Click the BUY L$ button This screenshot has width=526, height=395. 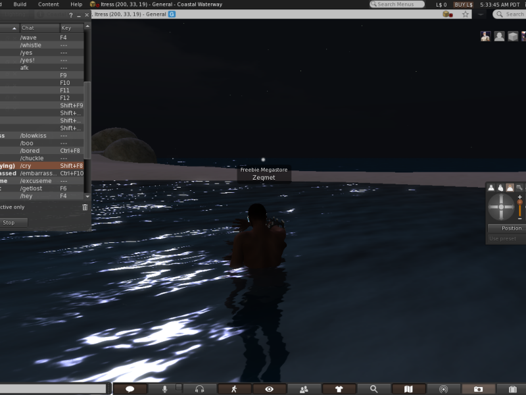coord(463,4)
